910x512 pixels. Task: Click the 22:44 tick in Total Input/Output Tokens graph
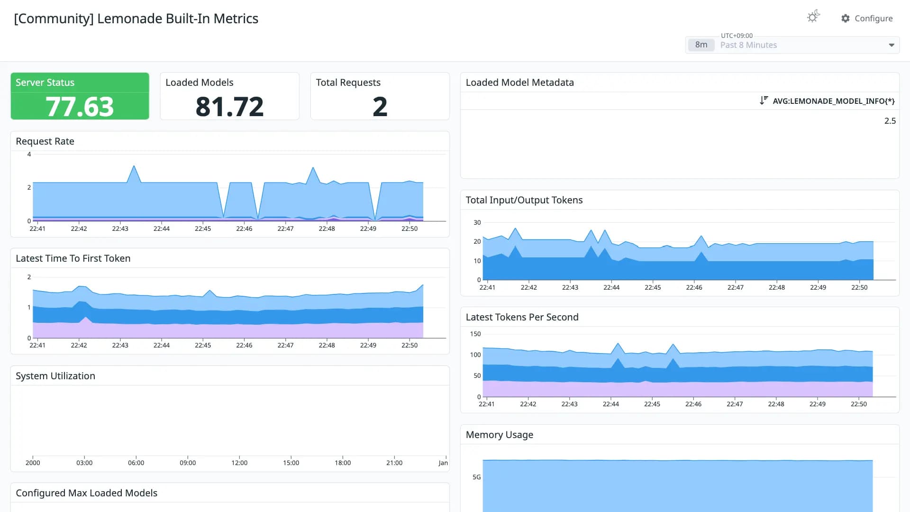(x=611, y=287)
